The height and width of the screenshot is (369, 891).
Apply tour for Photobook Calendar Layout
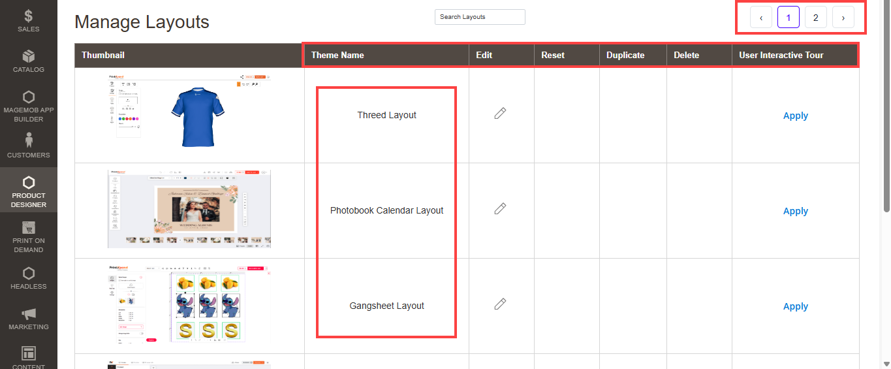pyautogui.click(x=795, y=211)
